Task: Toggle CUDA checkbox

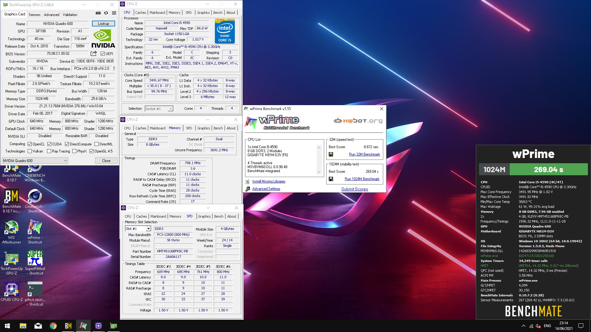Action: coord(49,144)
